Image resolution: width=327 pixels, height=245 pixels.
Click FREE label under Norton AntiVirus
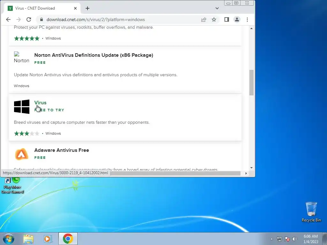click(x=40, y=63)
